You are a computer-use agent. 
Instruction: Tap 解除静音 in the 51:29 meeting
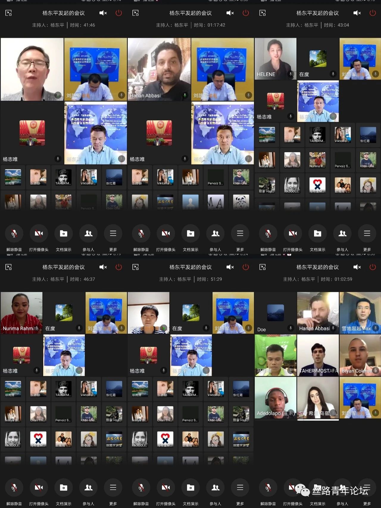coord(141,488)
